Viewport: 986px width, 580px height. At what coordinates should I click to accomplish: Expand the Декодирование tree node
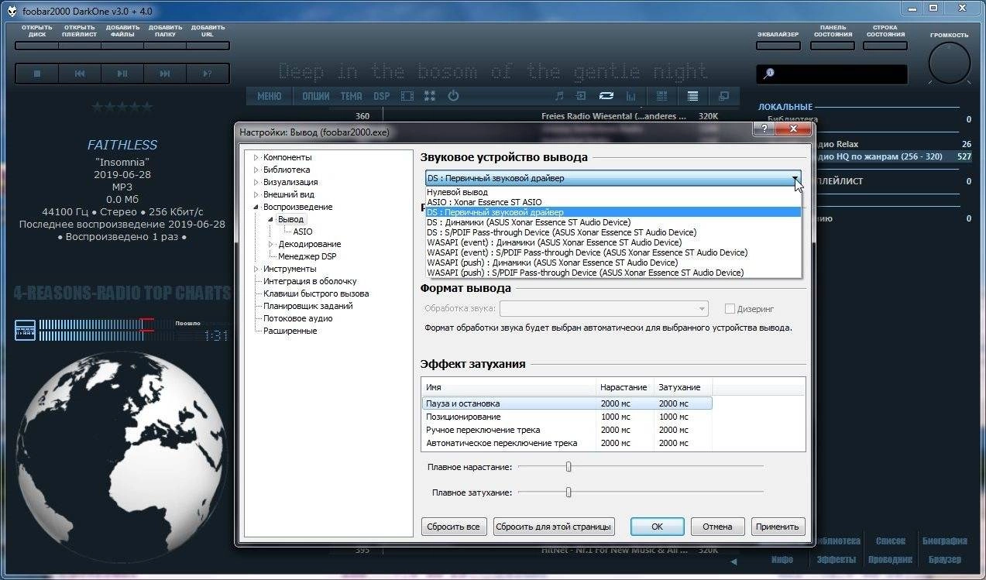tap(271, 244)
